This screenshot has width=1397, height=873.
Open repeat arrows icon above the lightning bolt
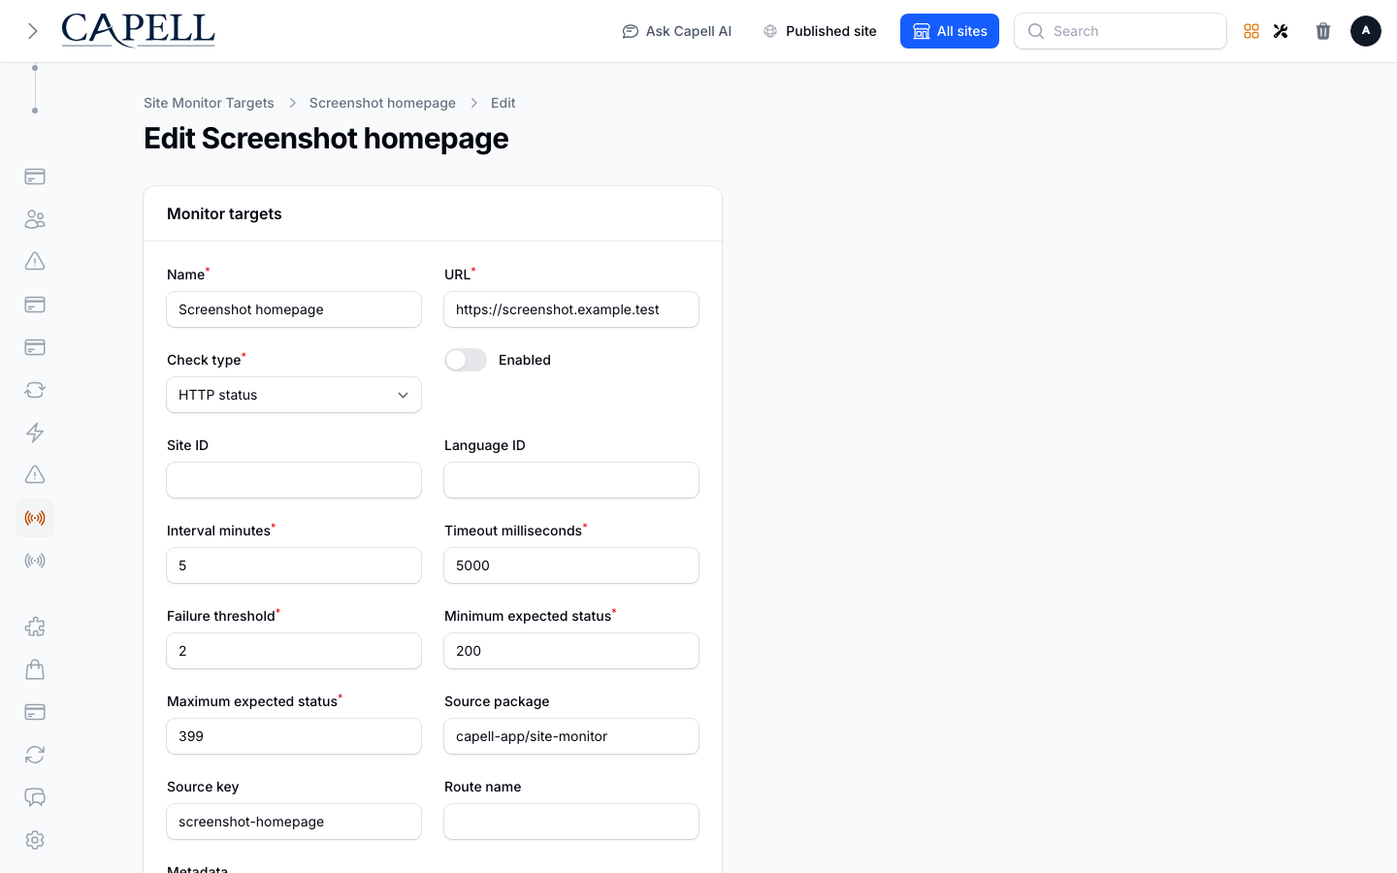[35, 390]
